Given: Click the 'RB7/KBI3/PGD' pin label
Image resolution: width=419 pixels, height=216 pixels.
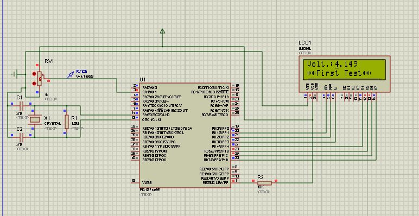Looking at the screenshot, I should [x=155, y=160].
